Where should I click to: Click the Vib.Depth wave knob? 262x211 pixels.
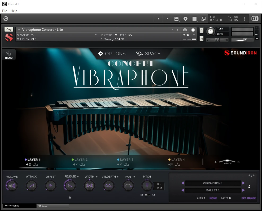(x=109, y=186)
